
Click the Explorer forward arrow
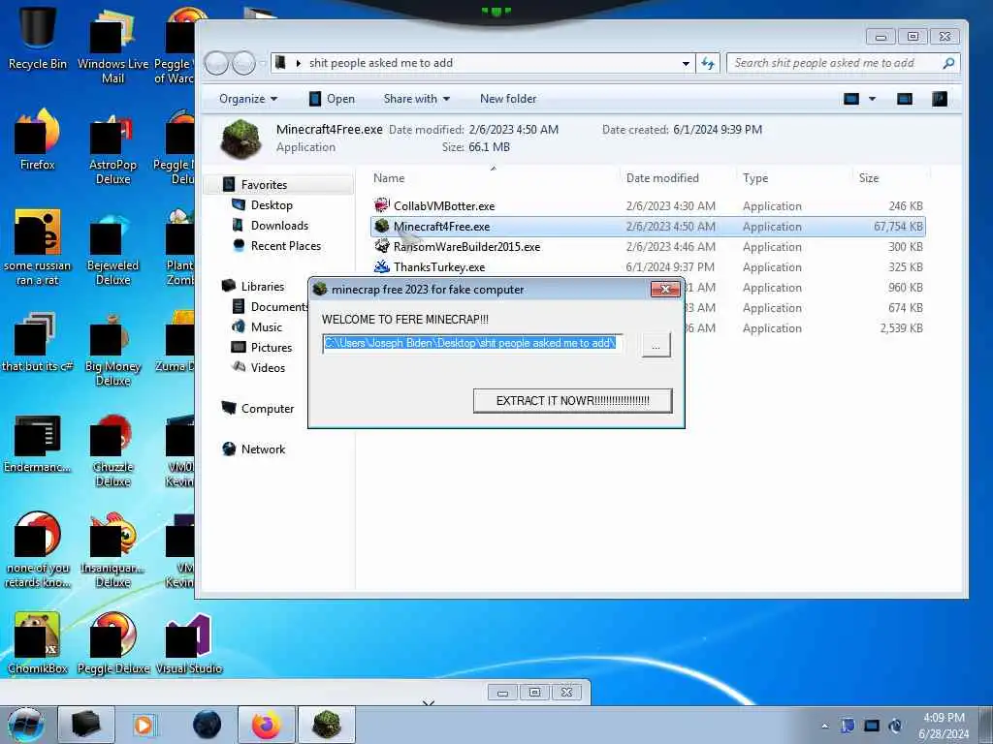[x=243, y=63]
